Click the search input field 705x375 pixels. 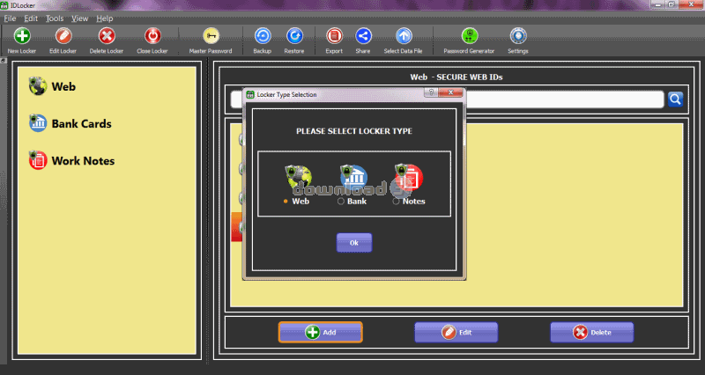pyautogui.click(x=564, y=99)
